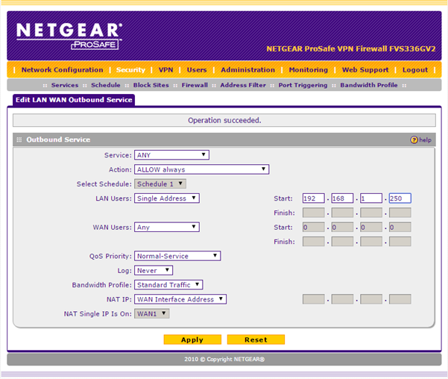Image resolution: width=448 pixels, height=379 pixels.
Task: Go to Network Configuration menu
Action: pyautogui.click(x=63, y=70)
